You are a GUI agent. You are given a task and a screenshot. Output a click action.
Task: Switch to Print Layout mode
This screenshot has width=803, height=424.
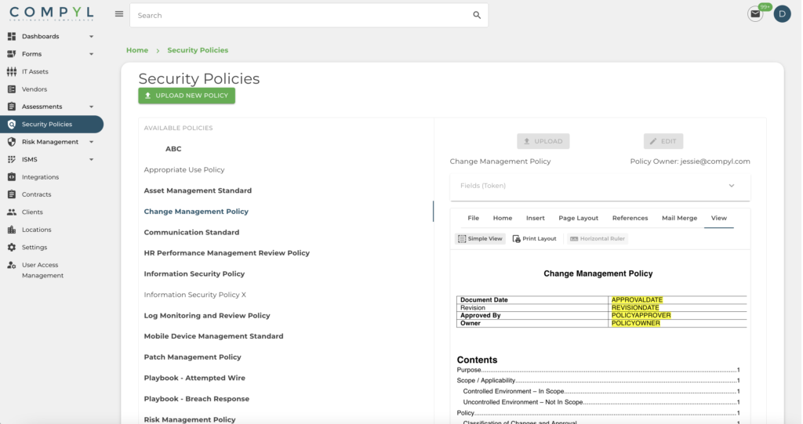tap(534, 238)
